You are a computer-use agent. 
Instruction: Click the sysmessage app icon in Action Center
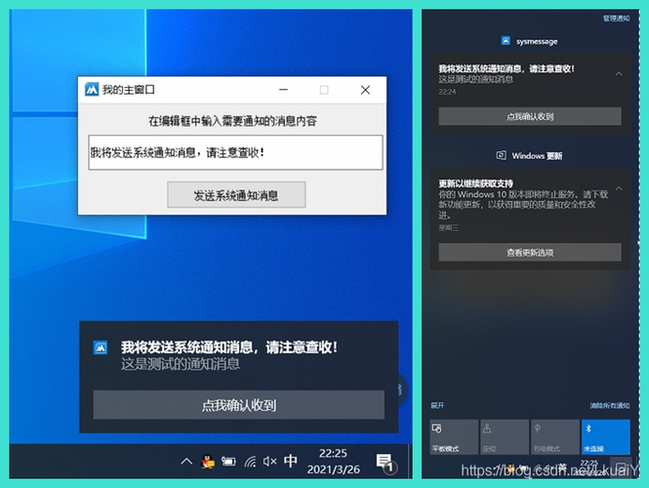[x=506, y=41]
